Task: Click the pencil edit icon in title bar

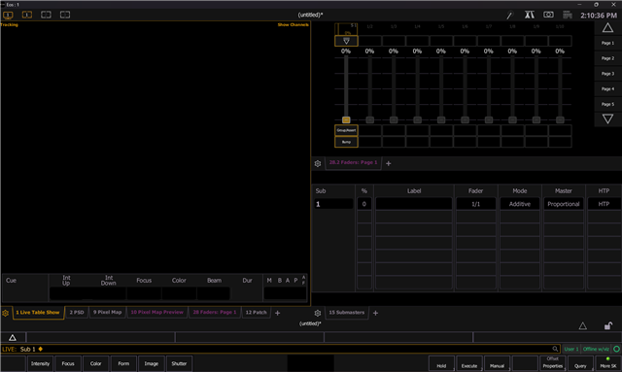Action: click(x=509, y=16)
